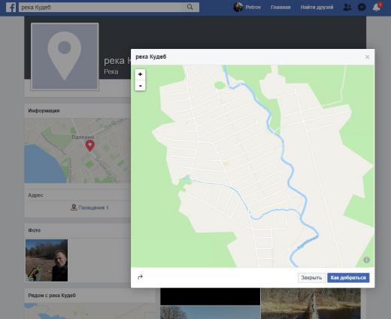
Task: Click the Закрыть button
Action: (311, 278)
